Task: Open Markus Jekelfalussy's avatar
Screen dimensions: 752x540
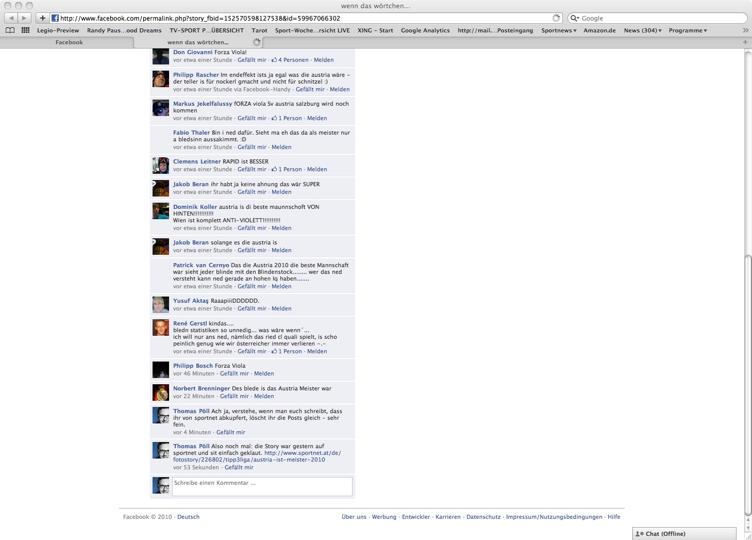Action: 161,108
